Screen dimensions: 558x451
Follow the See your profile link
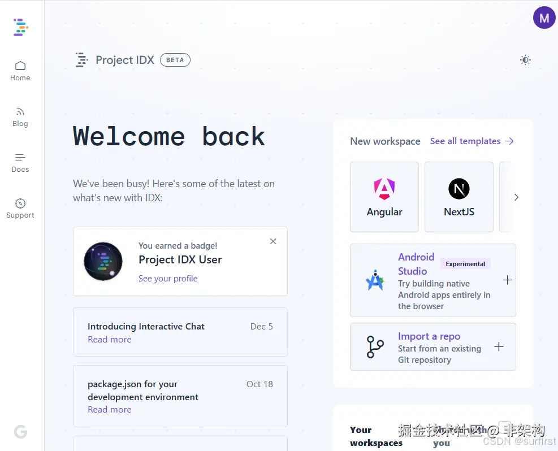(x=168, y=279)
